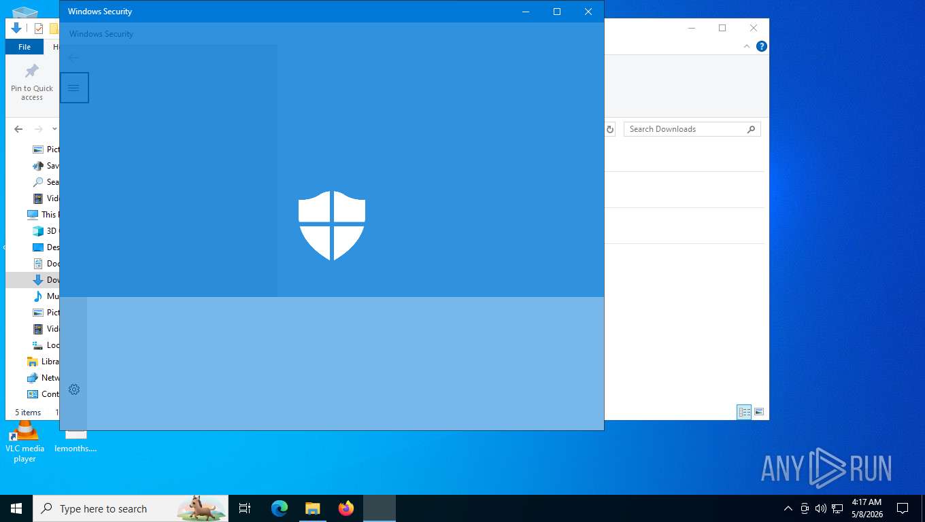The height and width of the screenshot is (522, 925).
Task: Click the Meet Now camera tray icon
Action: click(x=805, y=508)
